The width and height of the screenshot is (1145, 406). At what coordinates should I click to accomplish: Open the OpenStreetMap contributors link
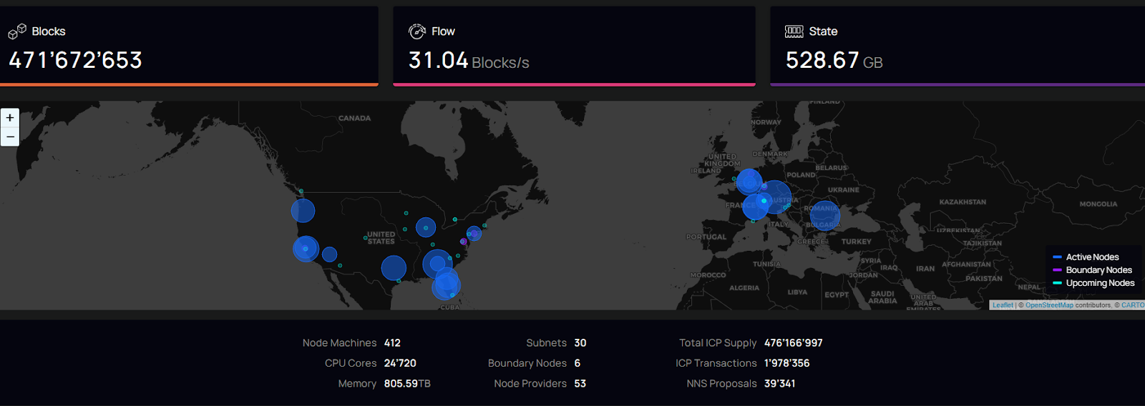tap(1049, 305)
